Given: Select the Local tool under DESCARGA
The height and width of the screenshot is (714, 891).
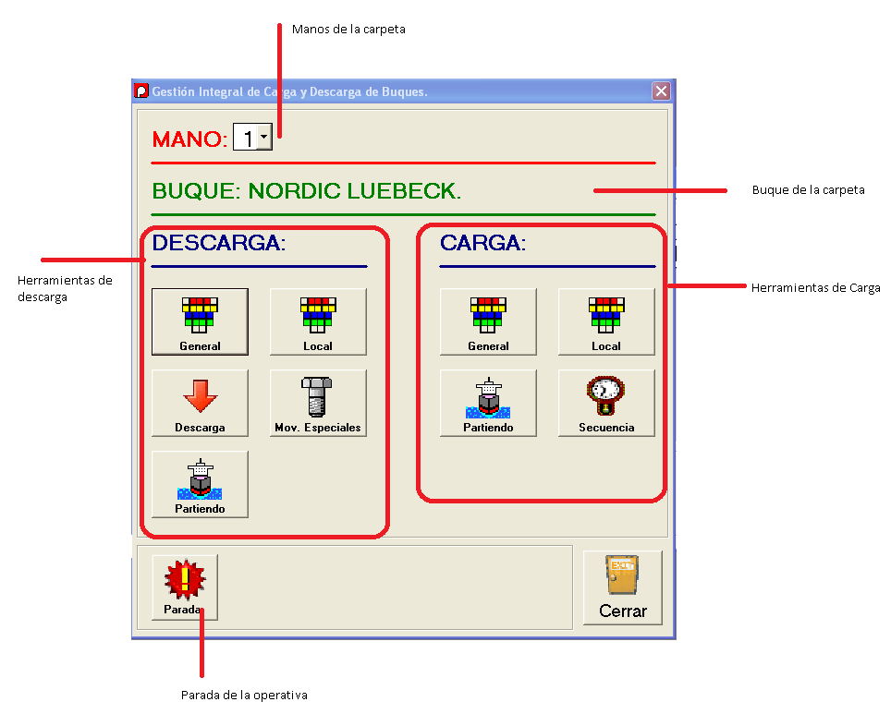Looking at the screenshot, I should tap(318, 321).
